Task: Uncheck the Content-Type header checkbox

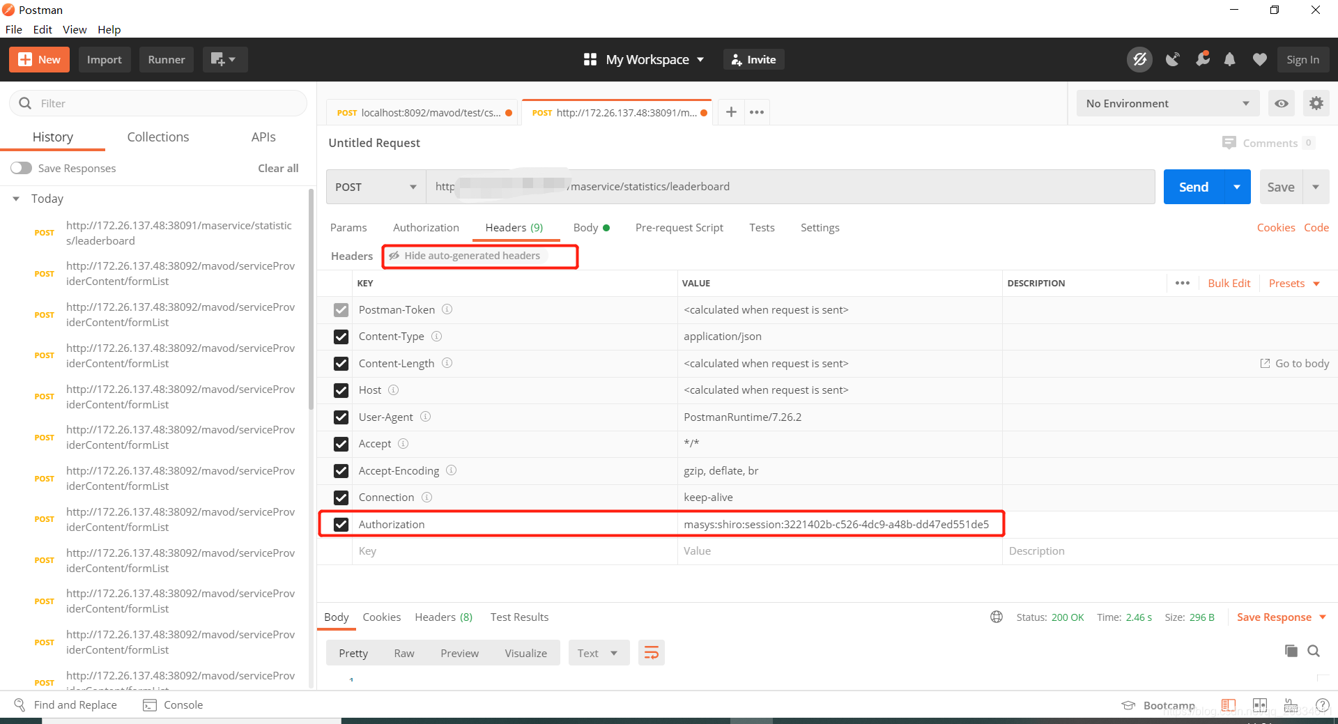Action: (341, 337)
